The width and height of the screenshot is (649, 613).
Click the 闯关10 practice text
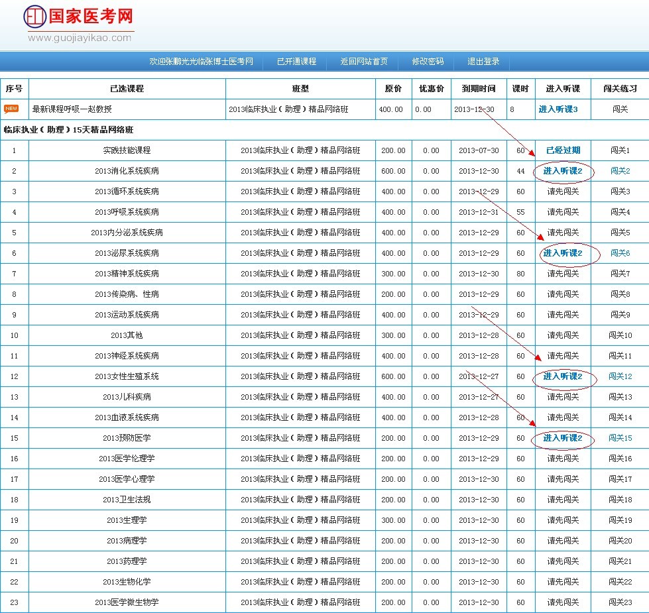coord(620,335)
